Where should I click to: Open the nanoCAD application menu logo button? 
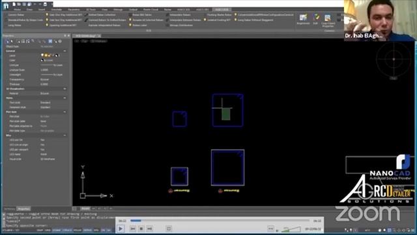[x=6, y=6]
